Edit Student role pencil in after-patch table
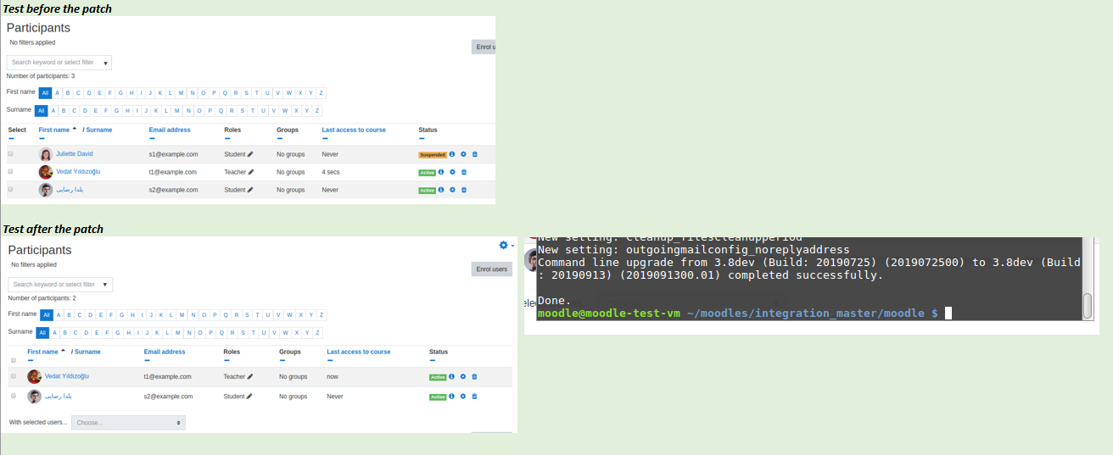The height and width of the screenshot is (455, 1113). tap(250, 397)
